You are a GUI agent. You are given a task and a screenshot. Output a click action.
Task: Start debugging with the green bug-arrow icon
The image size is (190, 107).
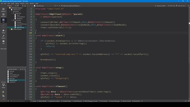[3, 96]
